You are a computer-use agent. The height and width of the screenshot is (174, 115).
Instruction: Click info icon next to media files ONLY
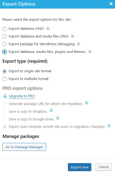click(x=72, y=36)
